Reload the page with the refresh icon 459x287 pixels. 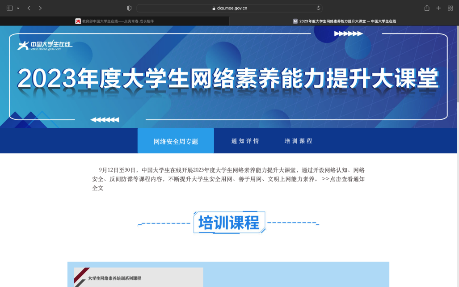point(318,8)
